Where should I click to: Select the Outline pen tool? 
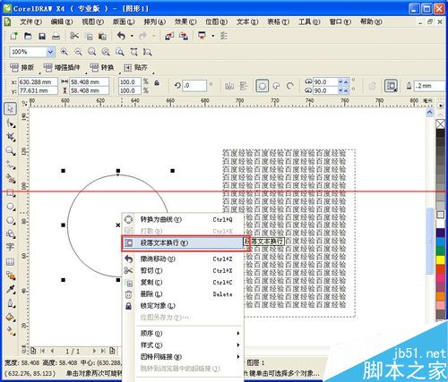[11, 303]
